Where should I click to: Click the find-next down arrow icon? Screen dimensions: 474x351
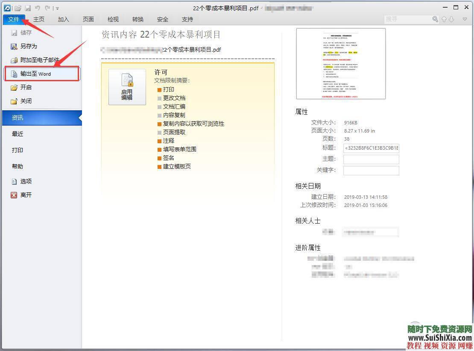[451, 19]
